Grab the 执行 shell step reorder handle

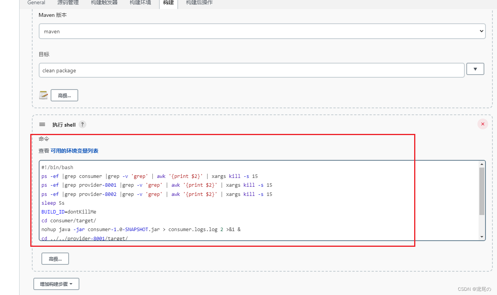pos(42,124)
